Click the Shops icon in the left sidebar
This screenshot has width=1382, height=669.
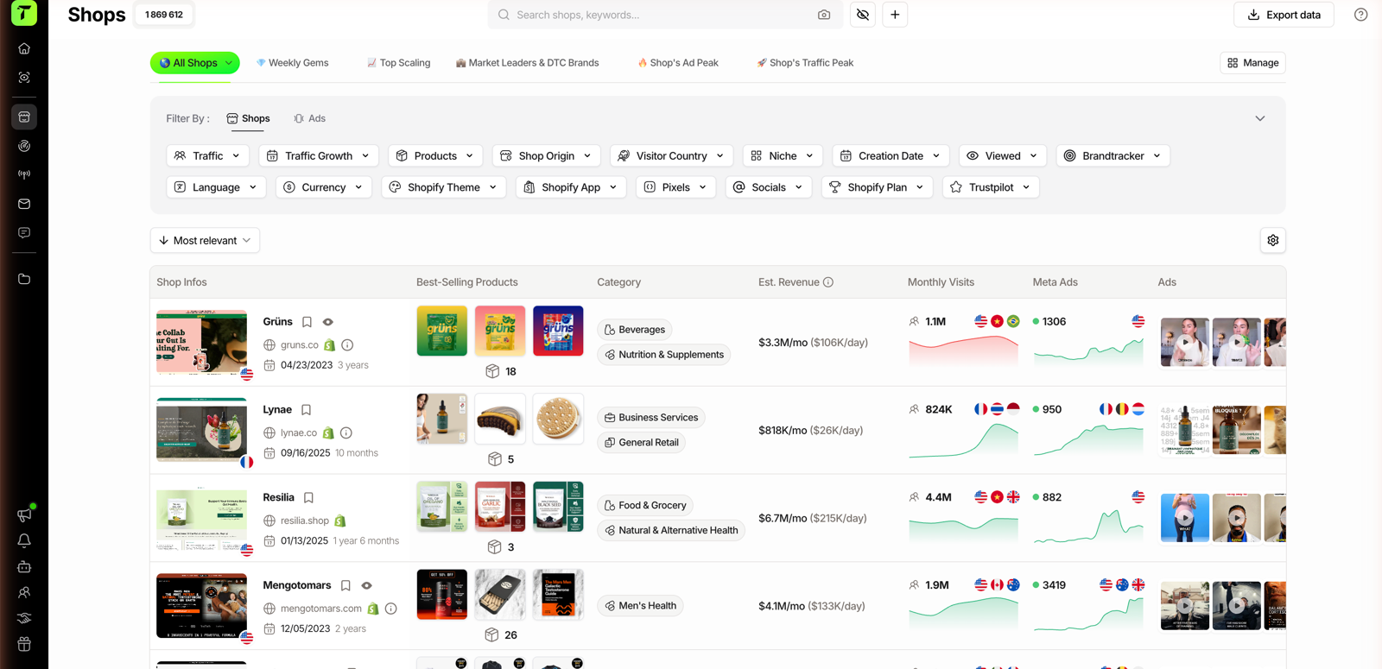(24, 117)
